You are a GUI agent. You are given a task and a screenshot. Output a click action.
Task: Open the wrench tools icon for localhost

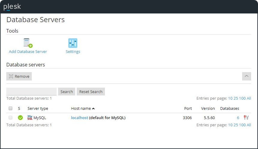(246, 118)
